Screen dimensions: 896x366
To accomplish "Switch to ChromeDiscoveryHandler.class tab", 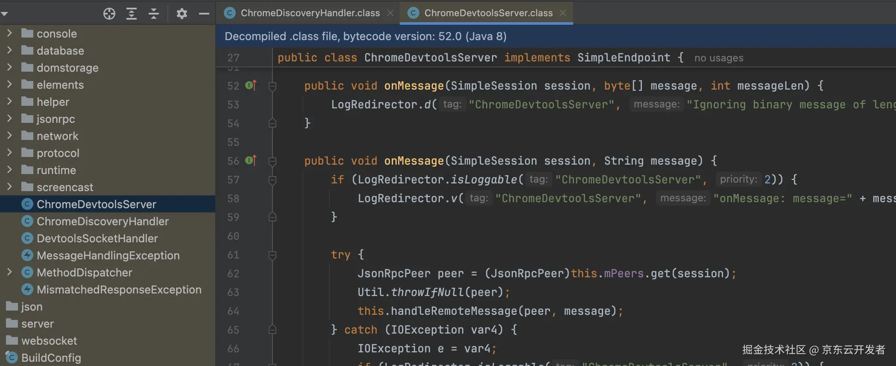I will coord(310,13).
